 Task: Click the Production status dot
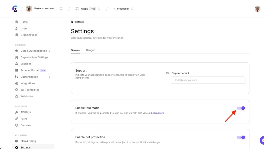[x=114, y=9]
